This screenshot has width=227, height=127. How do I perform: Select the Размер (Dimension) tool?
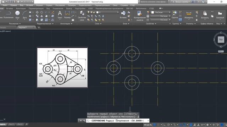pos(67,15)
